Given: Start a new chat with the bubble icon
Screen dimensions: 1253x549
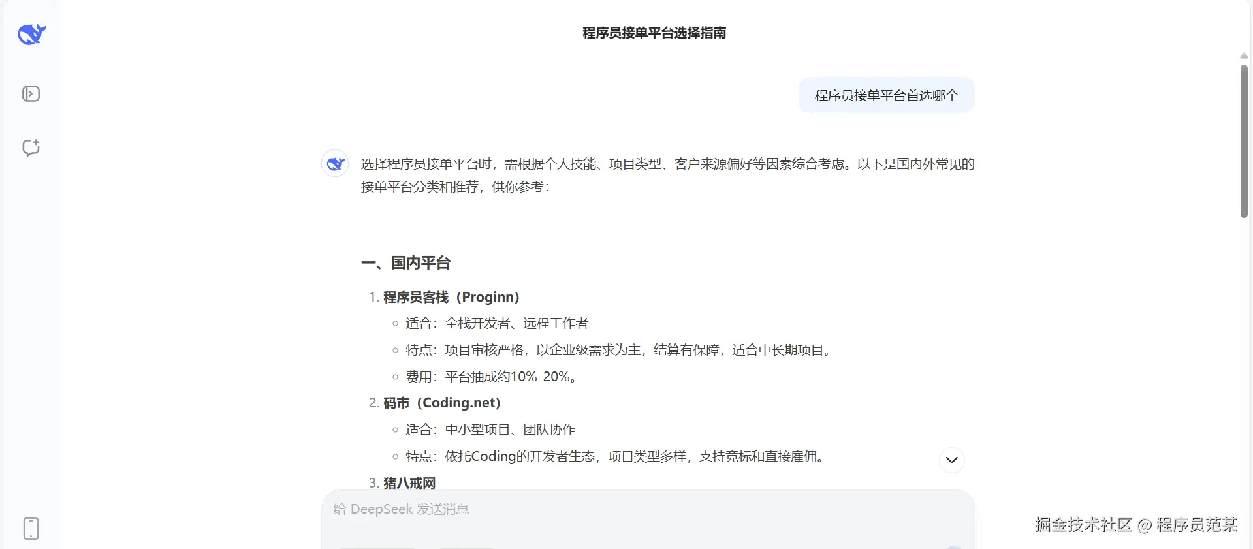Looking at the screenshot, I should coord(31,148).
